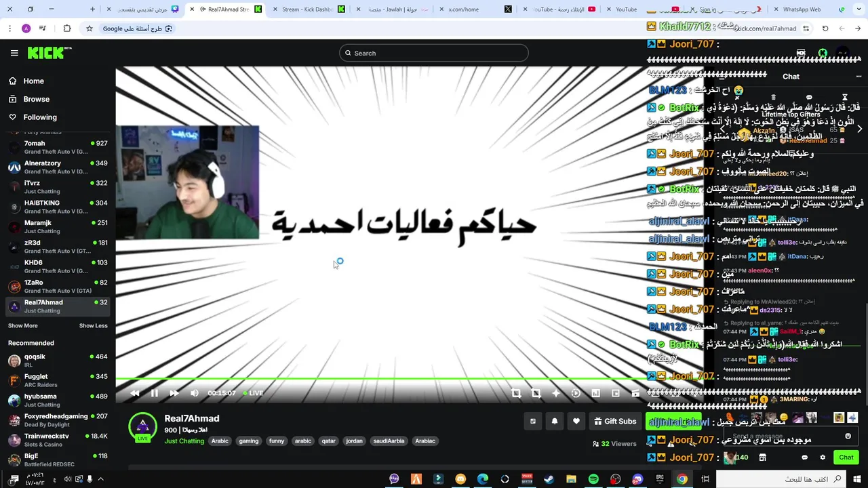Rewind the stream playback
Image resolution: width=868 pixels, height=488 pixels.
(x=134, y=393)
